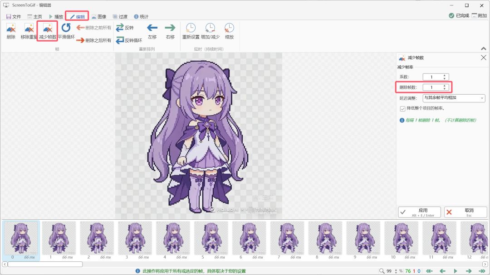Select frame 12 thumbnail
490x275 pixels.
point(474,241)
